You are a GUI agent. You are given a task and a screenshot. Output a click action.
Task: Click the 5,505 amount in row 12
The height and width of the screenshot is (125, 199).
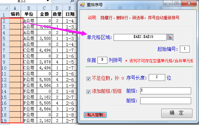coord(44,79)
